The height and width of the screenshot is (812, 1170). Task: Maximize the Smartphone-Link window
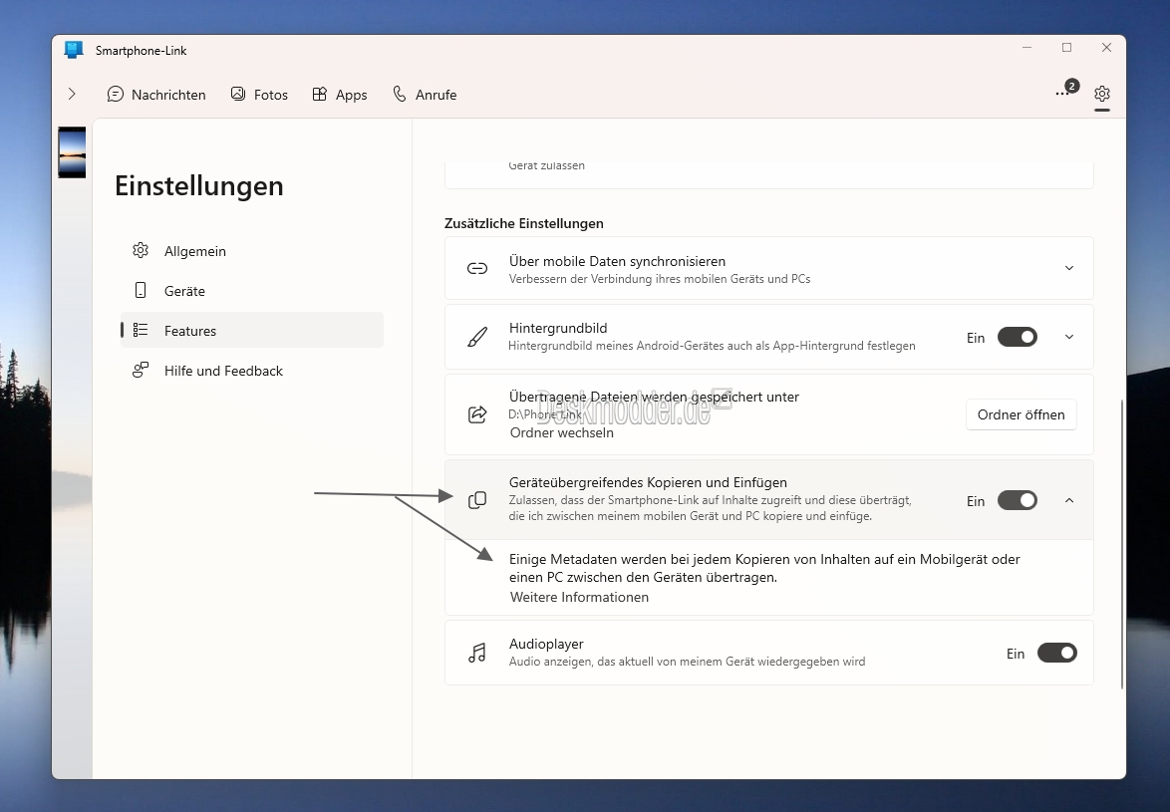pyautogui.click(x=1067, y=48)
